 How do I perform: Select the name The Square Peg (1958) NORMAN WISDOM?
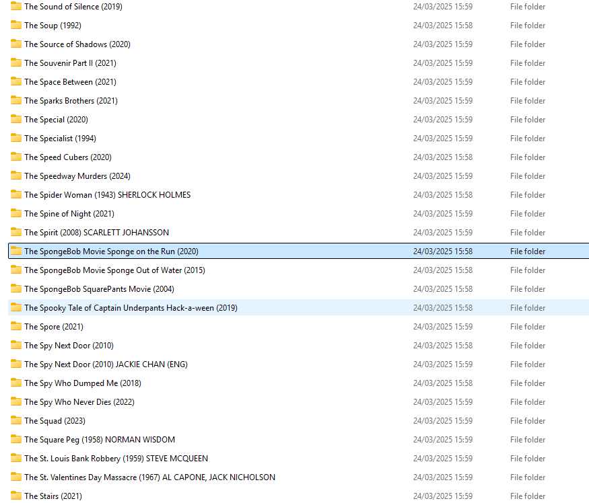coord(100,440)
